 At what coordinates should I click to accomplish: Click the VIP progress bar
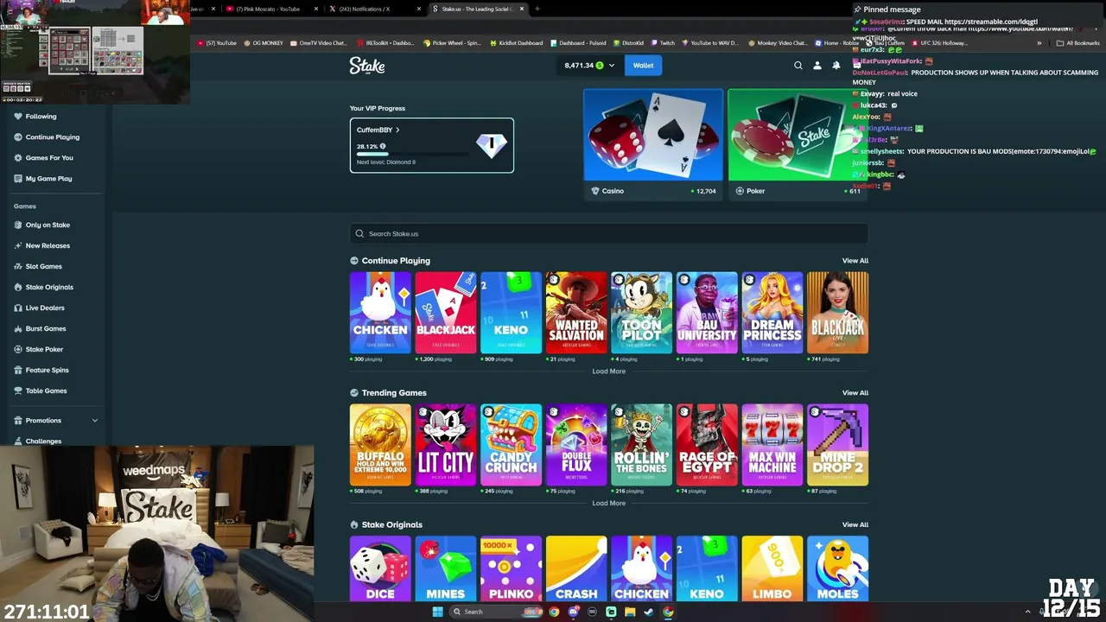[x=413, y=154]
